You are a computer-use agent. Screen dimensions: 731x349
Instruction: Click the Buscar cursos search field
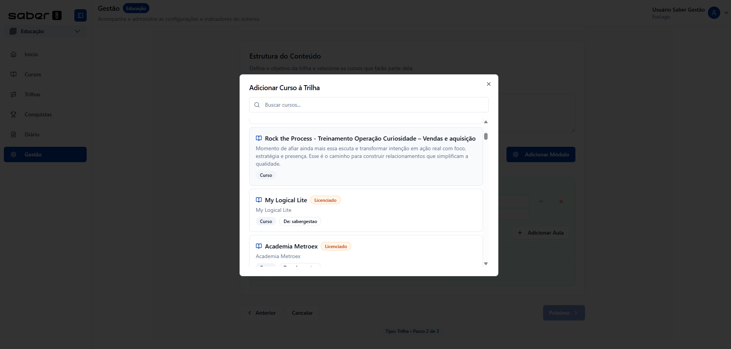coord(374,105)
